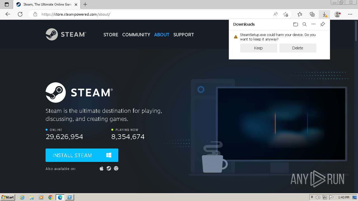Delete the SteamSetup.exe download
Viewport: 358px width, 201px height.
(x=298, y=48)
